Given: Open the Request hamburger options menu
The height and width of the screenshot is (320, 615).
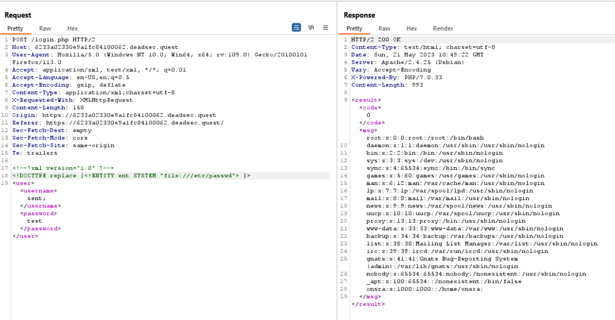Looking at the screenshot, I should [x=325, y=27].
